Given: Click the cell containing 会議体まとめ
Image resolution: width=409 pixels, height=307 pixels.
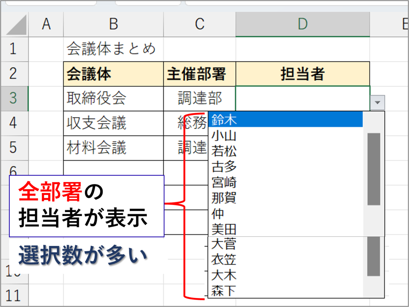Looking at the screenshot, I should coord(113,49).
